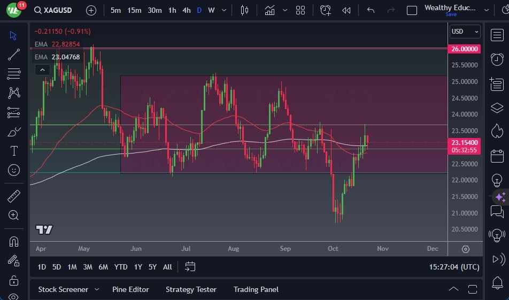Select the trend line drawing tool
The width and height of the screenshot is (509, 300).
[x=14, y=54]
